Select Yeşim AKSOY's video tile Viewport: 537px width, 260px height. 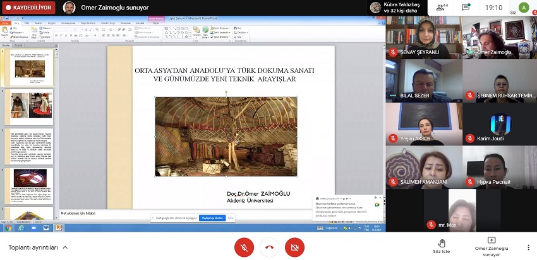[x=423, y=123]
